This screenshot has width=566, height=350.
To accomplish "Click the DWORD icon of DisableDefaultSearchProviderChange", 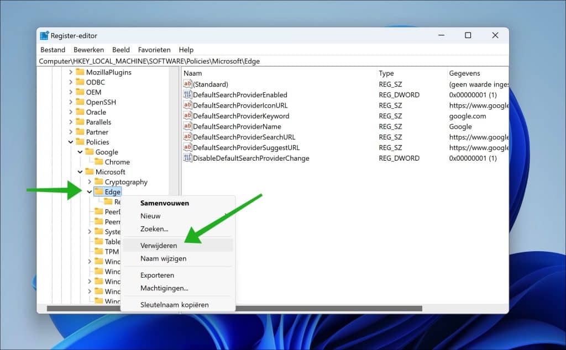I will [188, 158].
